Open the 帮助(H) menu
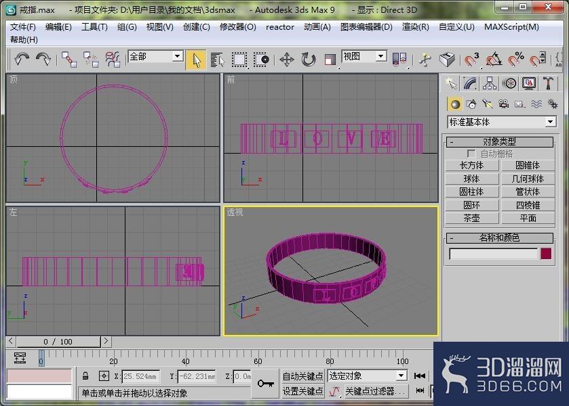This screenshot has width=569, height=406. 24,40
